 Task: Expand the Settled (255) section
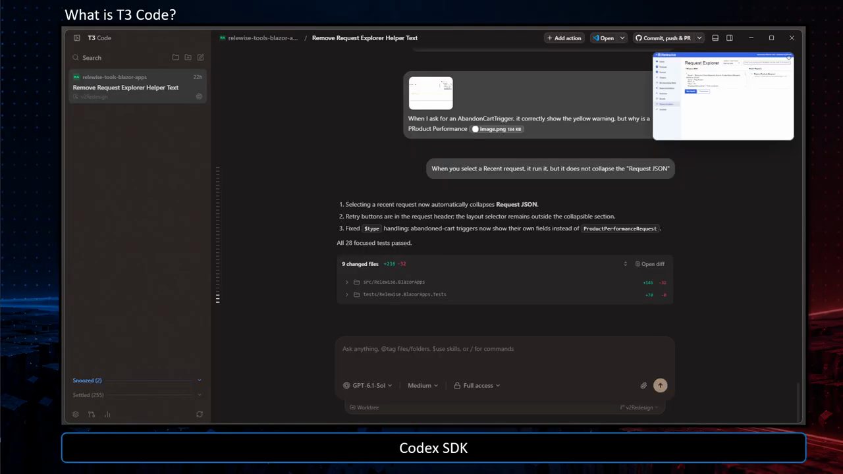pos(138,395)
